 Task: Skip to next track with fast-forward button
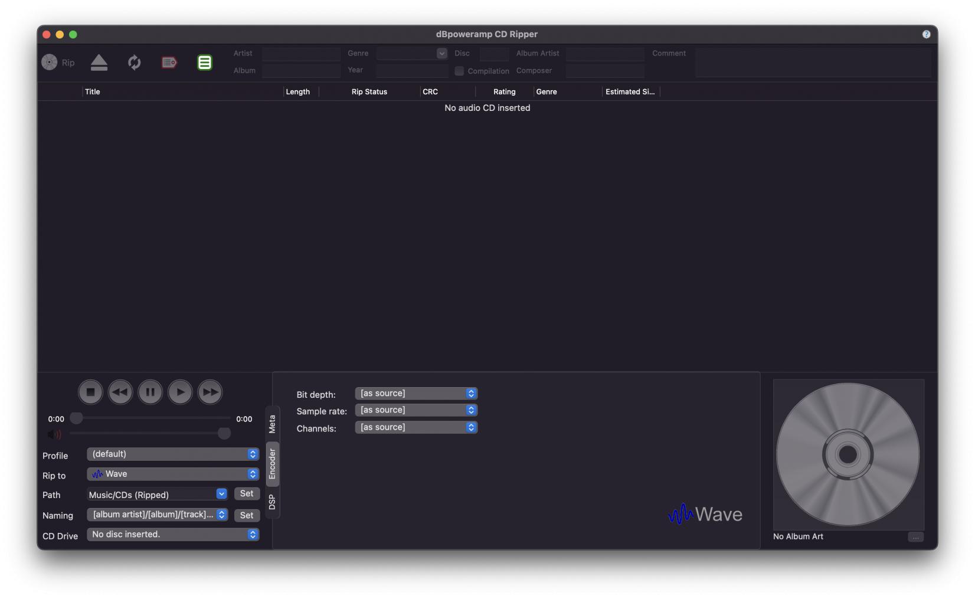210,392
